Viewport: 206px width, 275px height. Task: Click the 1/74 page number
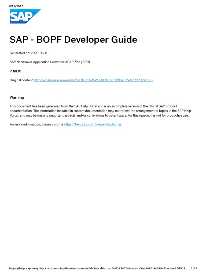(194, 269)
